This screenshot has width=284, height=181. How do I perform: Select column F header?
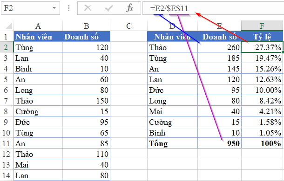point(262,26)
